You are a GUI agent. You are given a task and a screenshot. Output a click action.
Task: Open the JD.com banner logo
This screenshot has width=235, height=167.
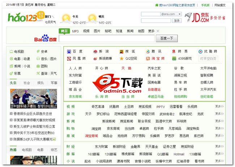(205, 17)
